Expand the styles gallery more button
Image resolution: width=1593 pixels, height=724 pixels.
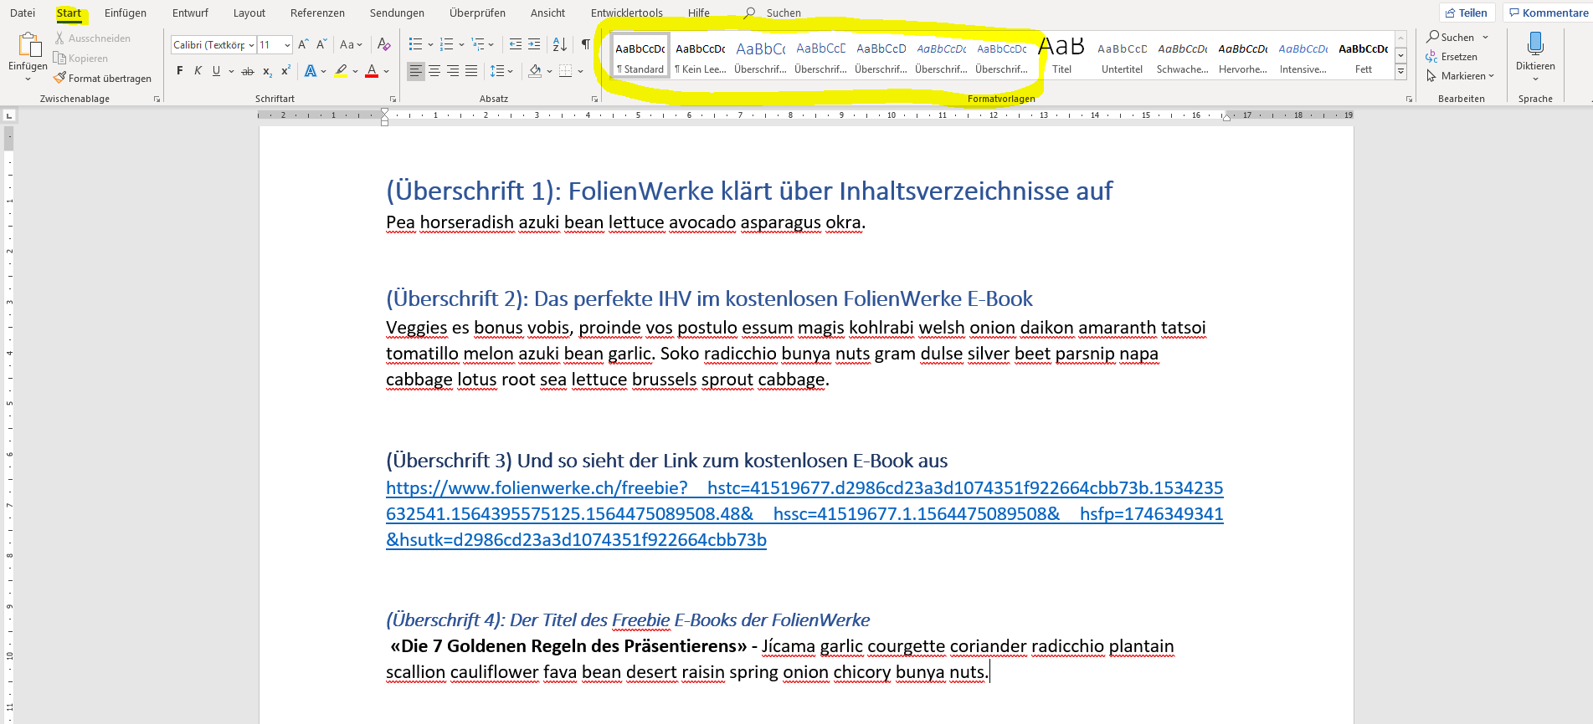click(x=1400, y=72)
